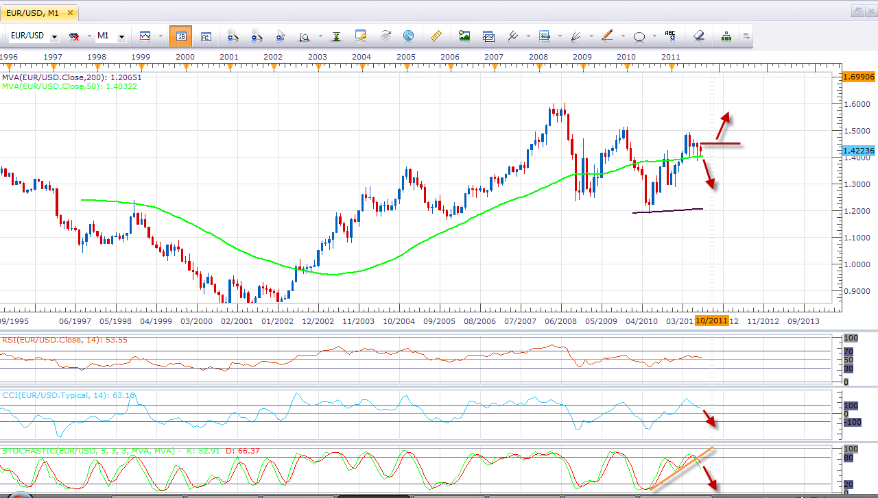Click the greyed eye visibility icon
Screen dimensions: 878x498
click(x=385, y=36)
